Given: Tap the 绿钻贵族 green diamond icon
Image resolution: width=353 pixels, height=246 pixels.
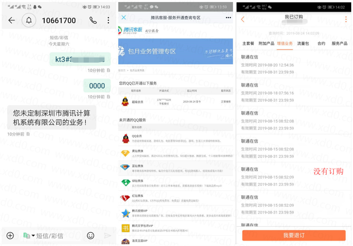Looking at the screenshot, I should click(125, 183).
